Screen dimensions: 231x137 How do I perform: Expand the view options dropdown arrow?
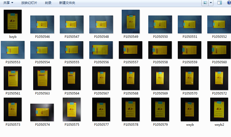[x=211, y=3]
